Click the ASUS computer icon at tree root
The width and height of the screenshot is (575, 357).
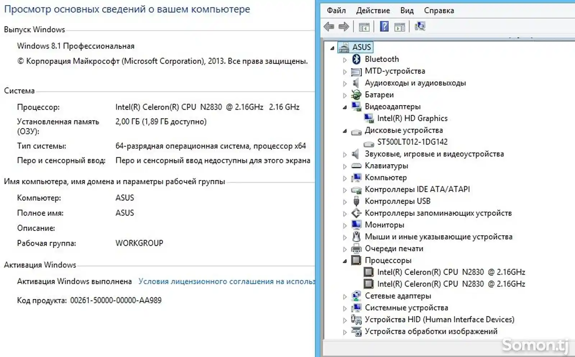click(x=344, y=47)
